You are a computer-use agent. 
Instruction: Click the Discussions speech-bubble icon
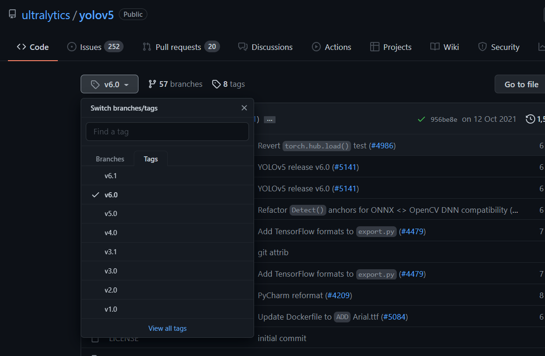point(242,47)
